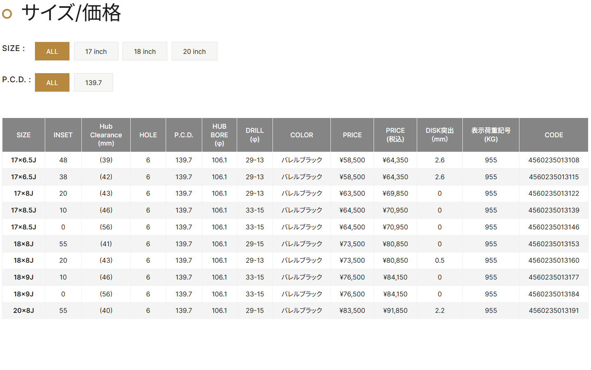591x370 pixels.
Task: Click code 4560235013160 in the table
Action: pos(554,260)
